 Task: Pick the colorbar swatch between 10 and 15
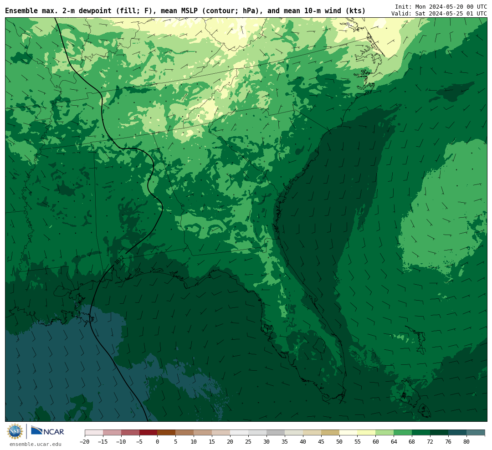pyautogui.click(x=203, y=432)
